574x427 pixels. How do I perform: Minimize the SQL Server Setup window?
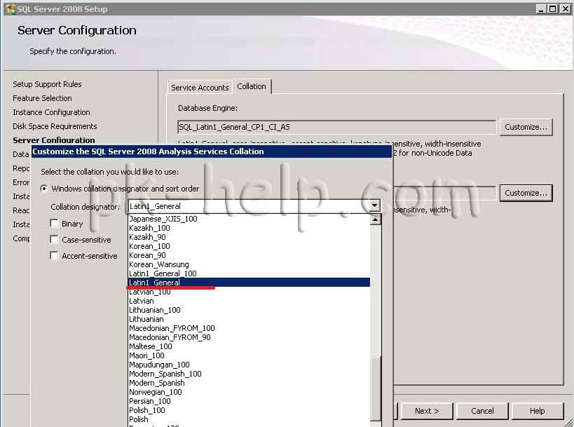[x=541, y=9]
